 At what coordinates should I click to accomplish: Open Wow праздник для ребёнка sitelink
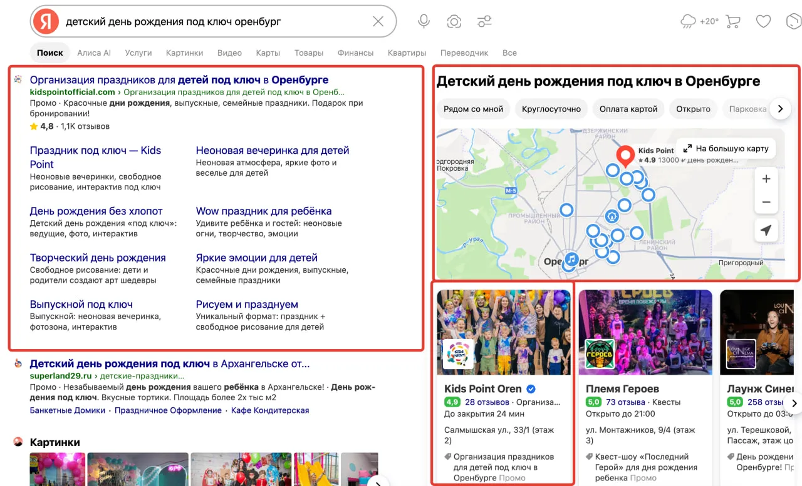point(264,211)
